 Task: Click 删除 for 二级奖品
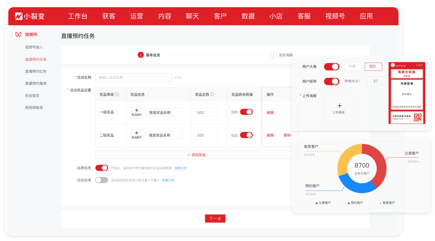coord(287,135)
